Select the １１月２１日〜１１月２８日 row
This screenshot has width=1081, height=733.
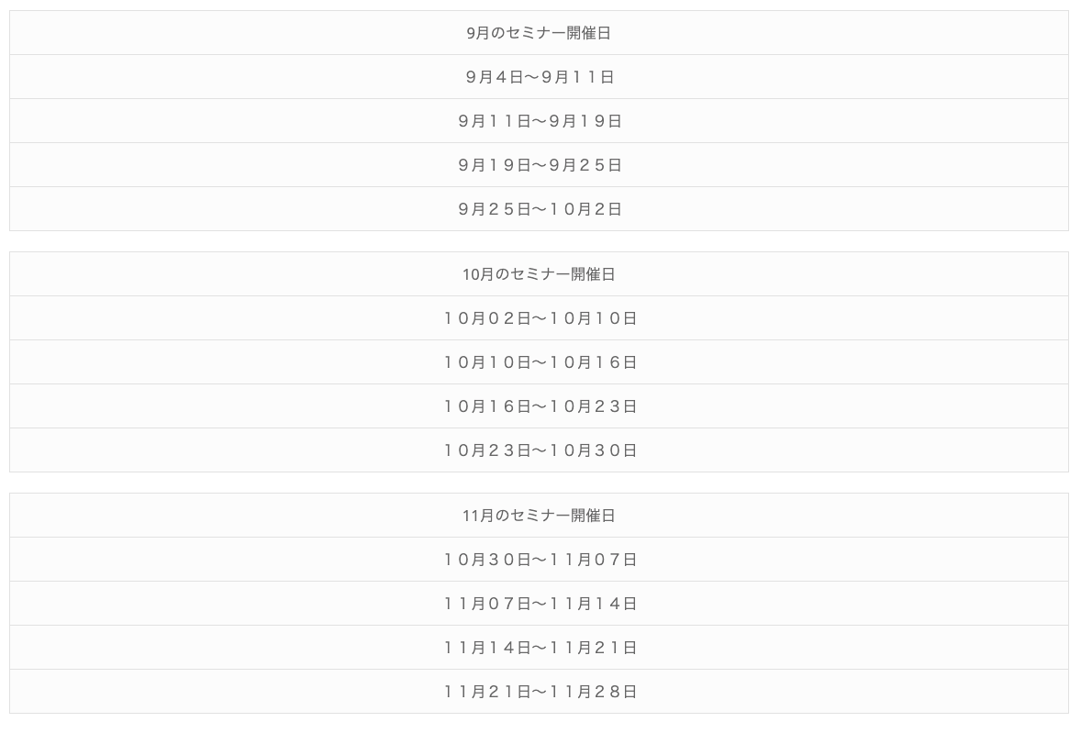pos(539,692)
